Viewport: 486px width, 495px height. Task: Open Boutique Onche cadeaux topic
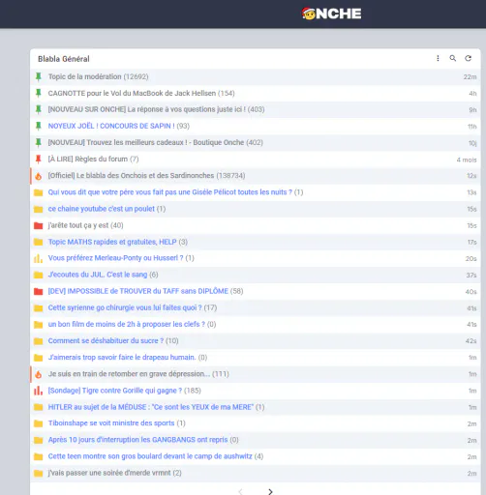146,142
